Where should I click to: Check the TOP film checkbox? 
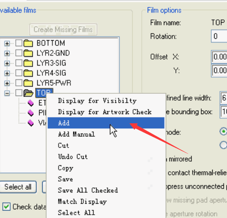(x=19, y=93)
